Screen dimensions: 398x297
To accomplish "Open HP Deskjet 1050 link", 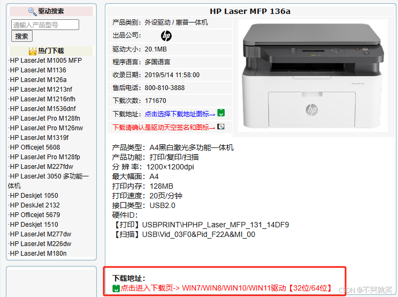I will tap(34, 196).
